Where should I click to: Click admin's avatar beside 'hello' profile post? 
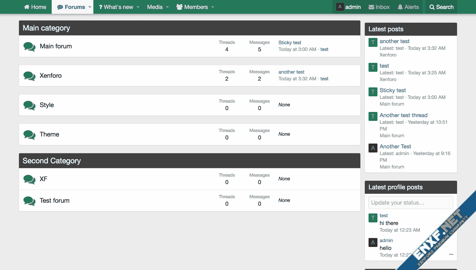coord(373,242)
